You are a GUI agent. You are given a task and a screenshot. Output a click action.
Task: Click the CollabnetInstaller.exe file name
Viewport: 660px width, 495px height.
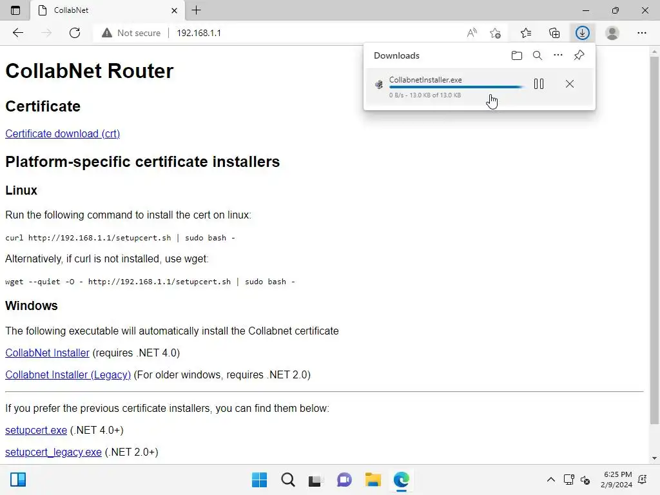pos(425,79)
